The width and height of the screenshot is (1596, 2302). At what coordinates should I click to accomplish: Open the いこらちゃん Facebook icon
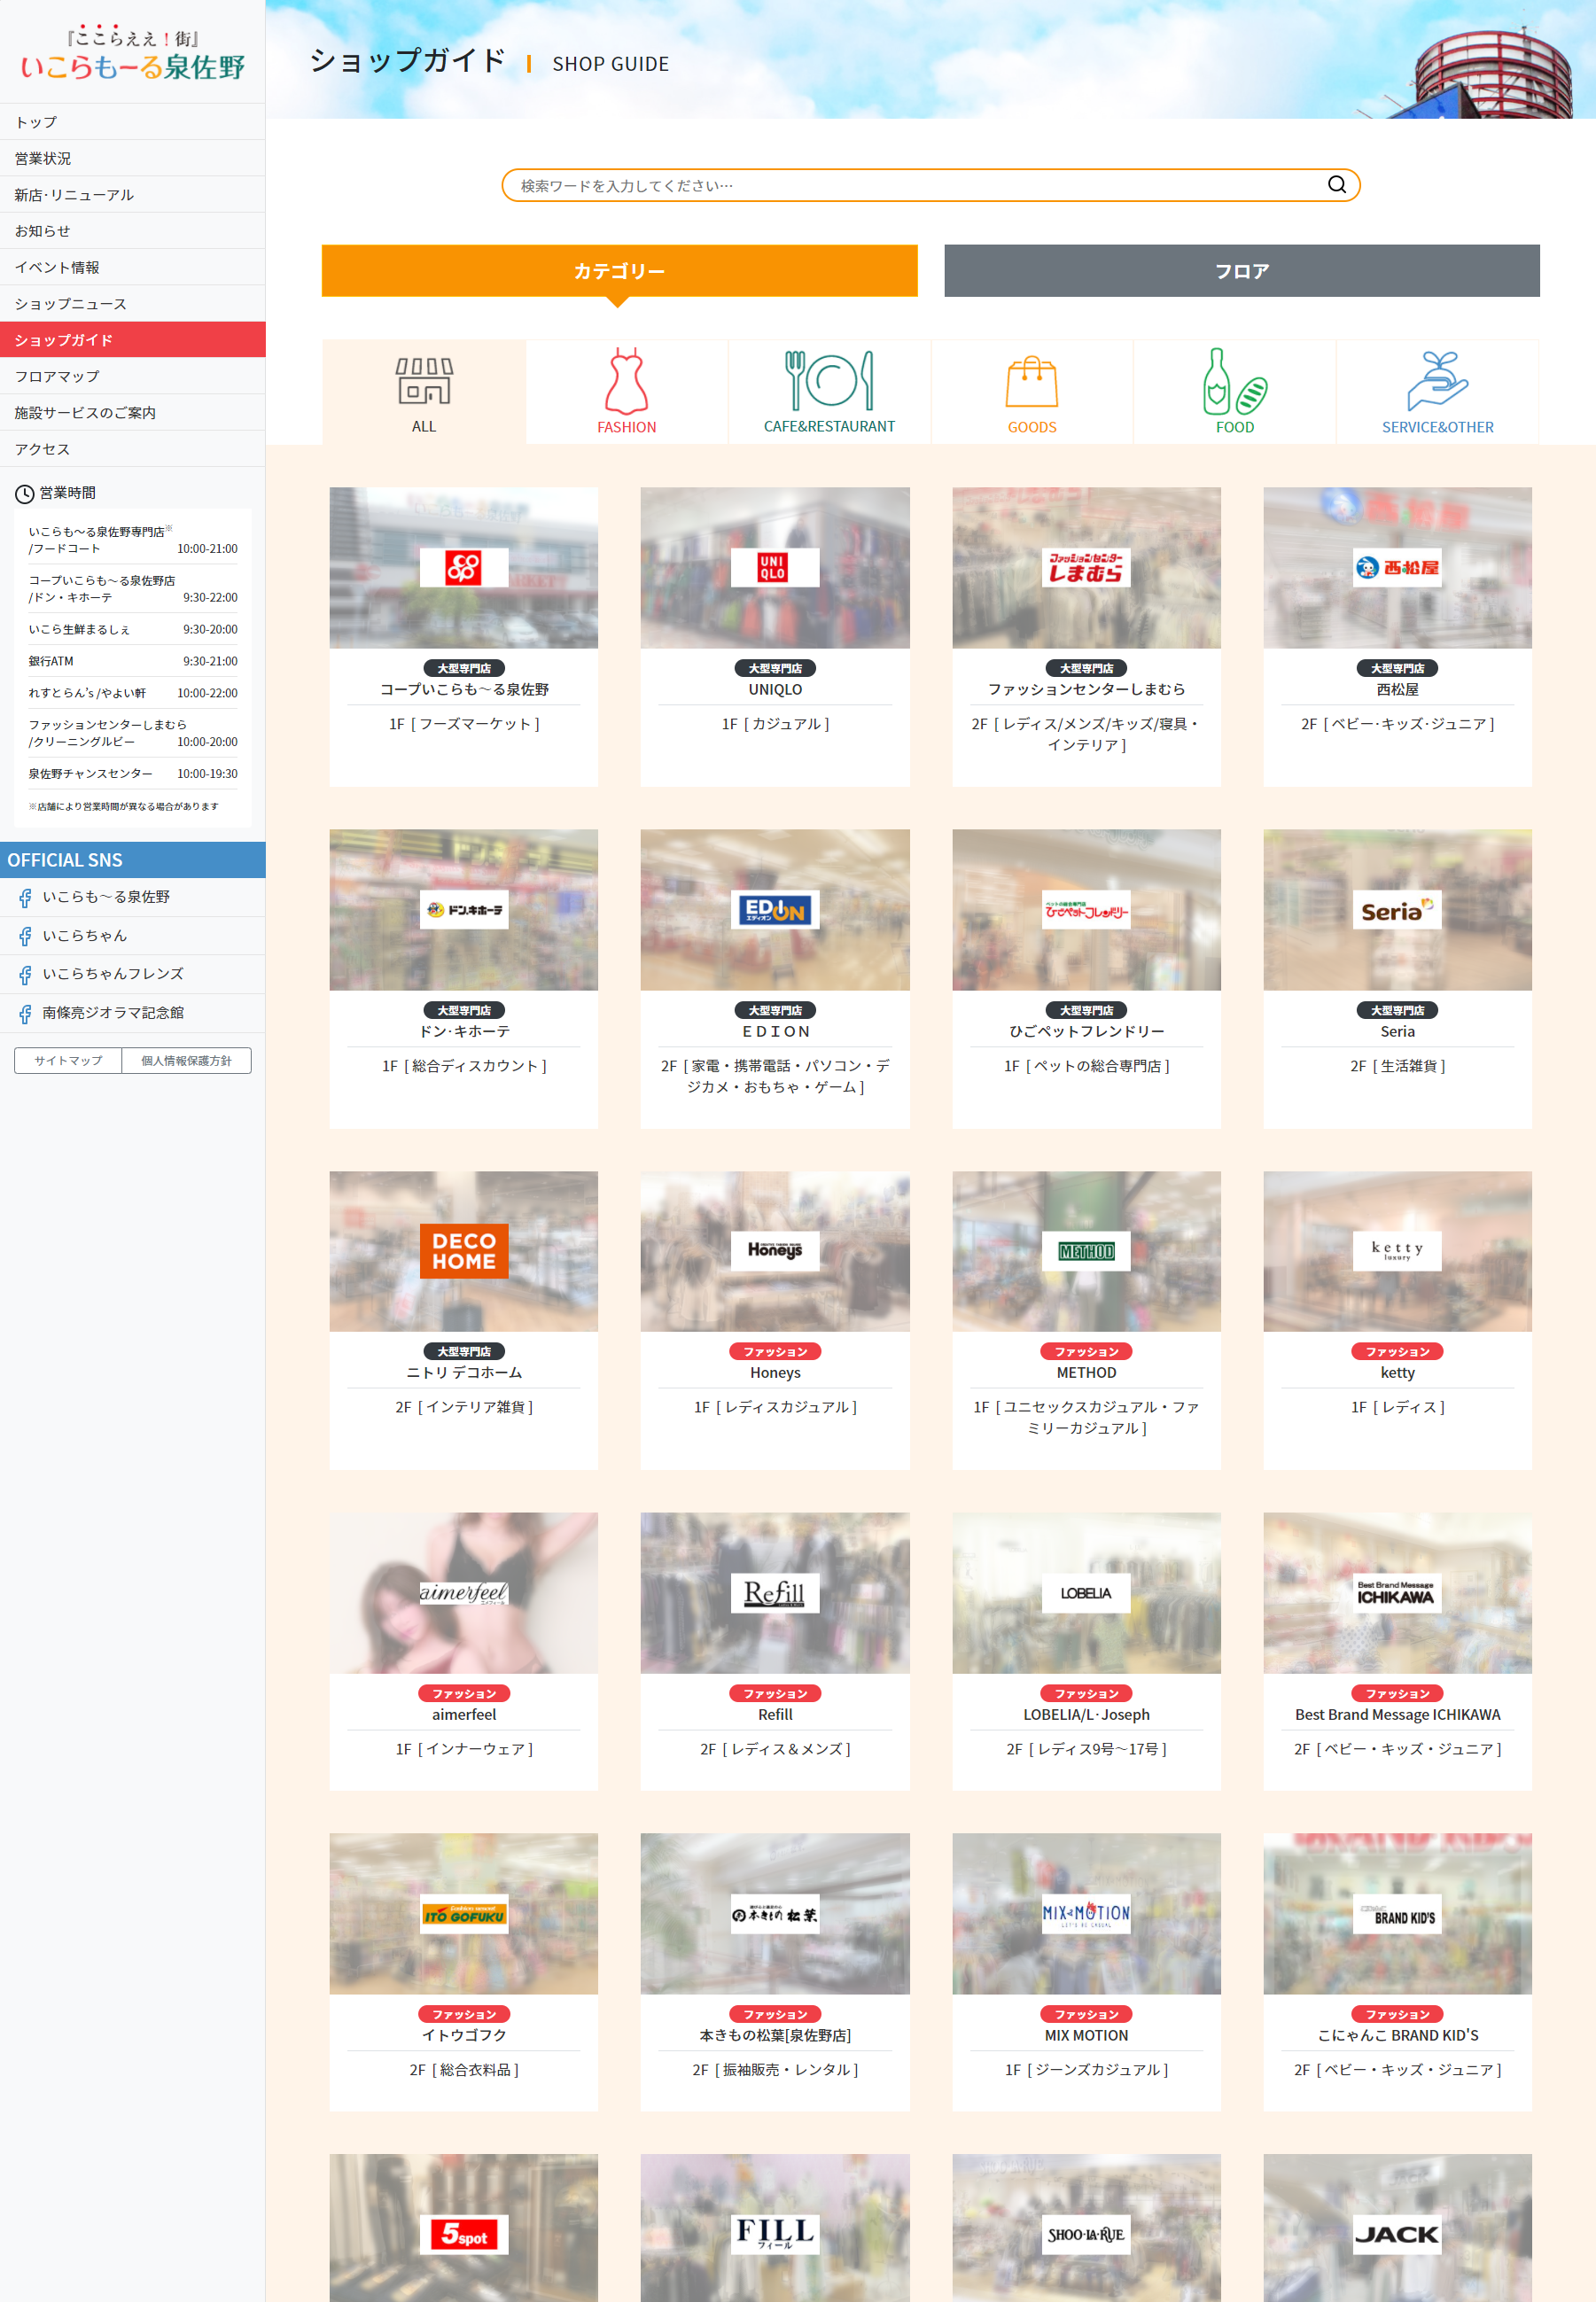pyautogui.click(x=25, y=937)
